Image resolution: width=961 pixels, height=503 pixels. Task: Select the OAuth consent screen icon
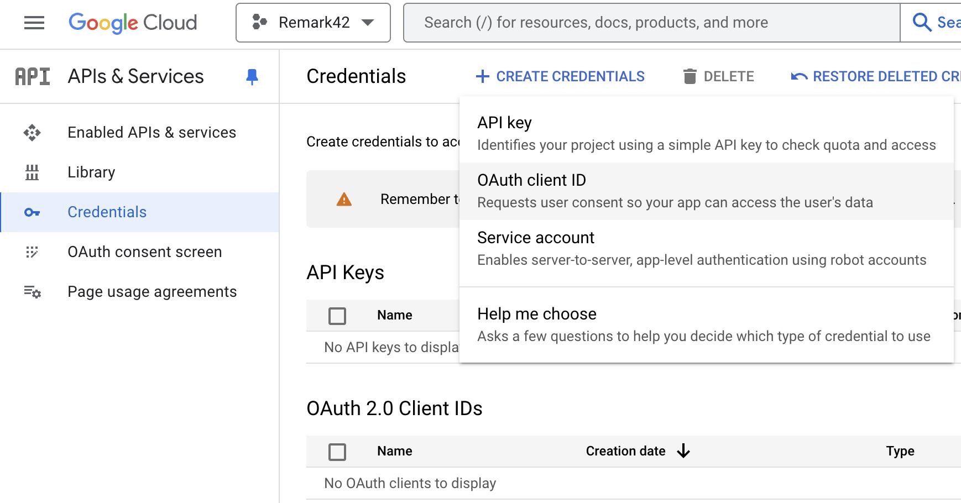pos(33,252)
